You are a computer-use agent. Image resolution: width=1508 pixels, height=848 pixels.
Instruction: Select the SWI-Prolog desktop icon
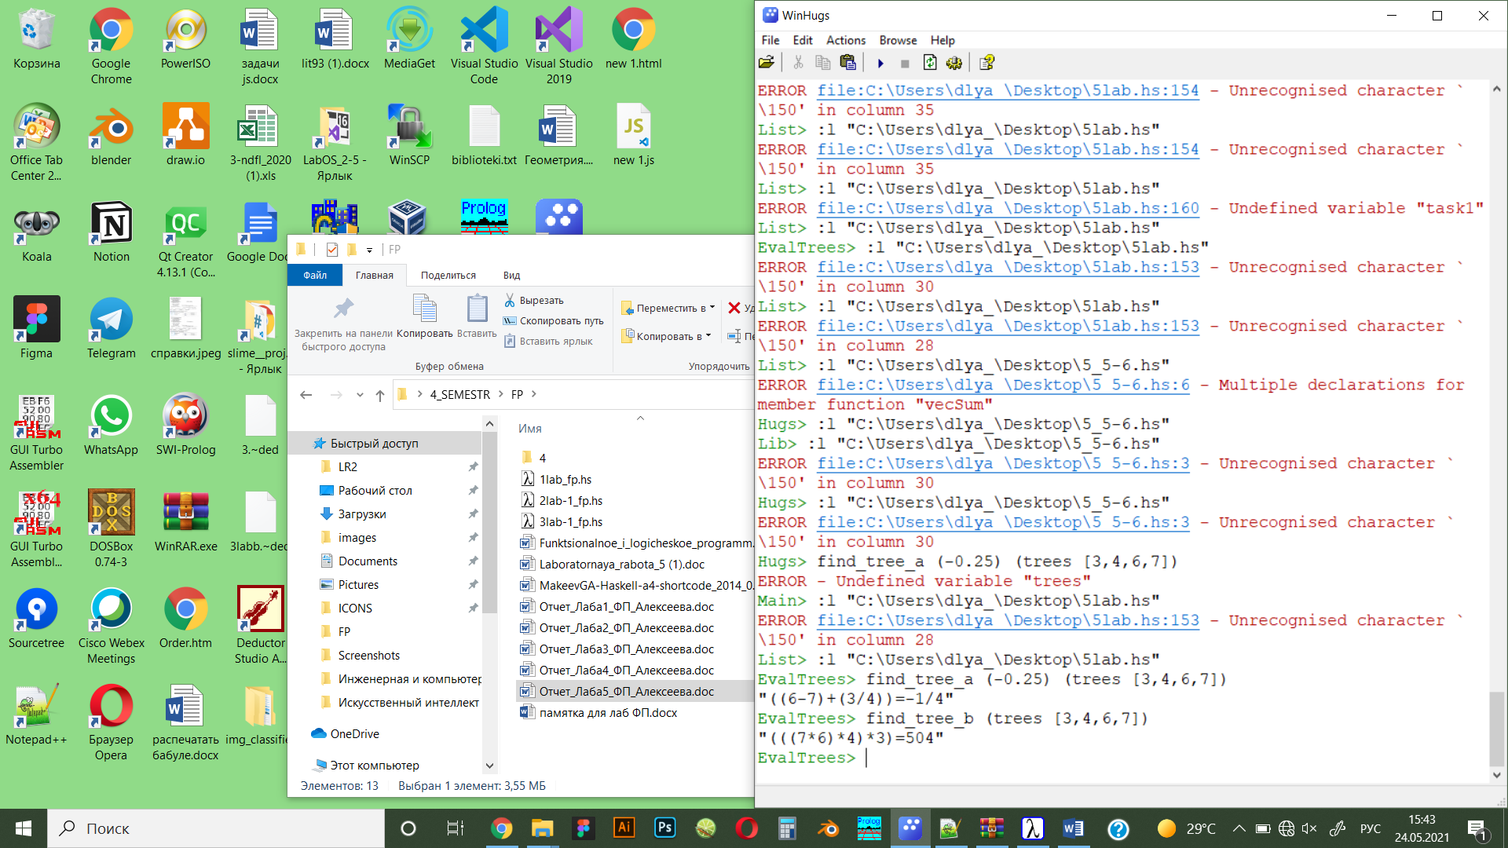point(185,426)
